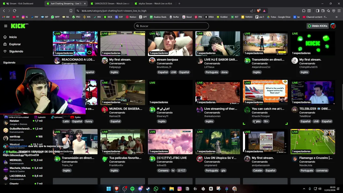
Task: Open Machete_Vilches channel in sidebar
Action: (x=23, y=169)
